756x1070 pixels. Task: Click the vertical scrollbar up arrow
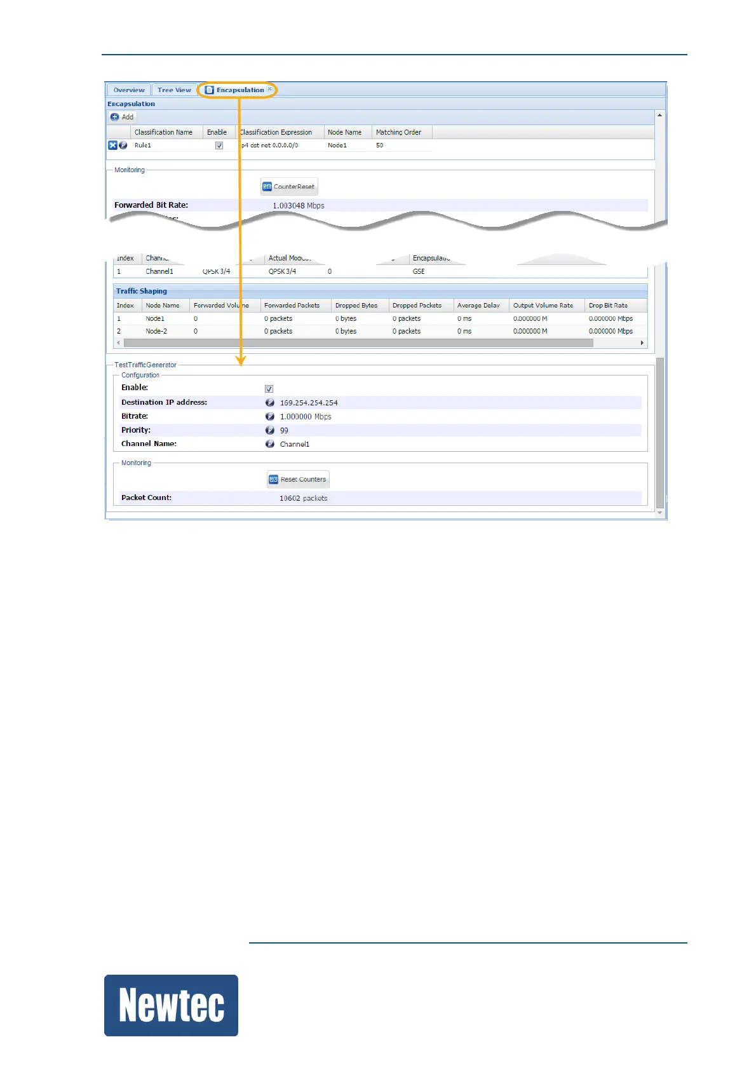click(660, 116)
